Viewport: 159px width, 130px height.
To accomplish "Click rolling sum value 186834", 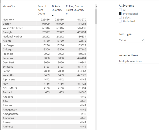I will coord(82,37).
